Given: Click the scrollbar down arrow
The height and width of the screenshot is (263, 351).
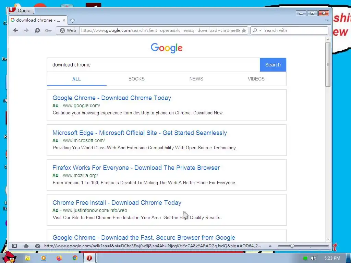Looking at the screenshot, I should click(x=328, y=239).
